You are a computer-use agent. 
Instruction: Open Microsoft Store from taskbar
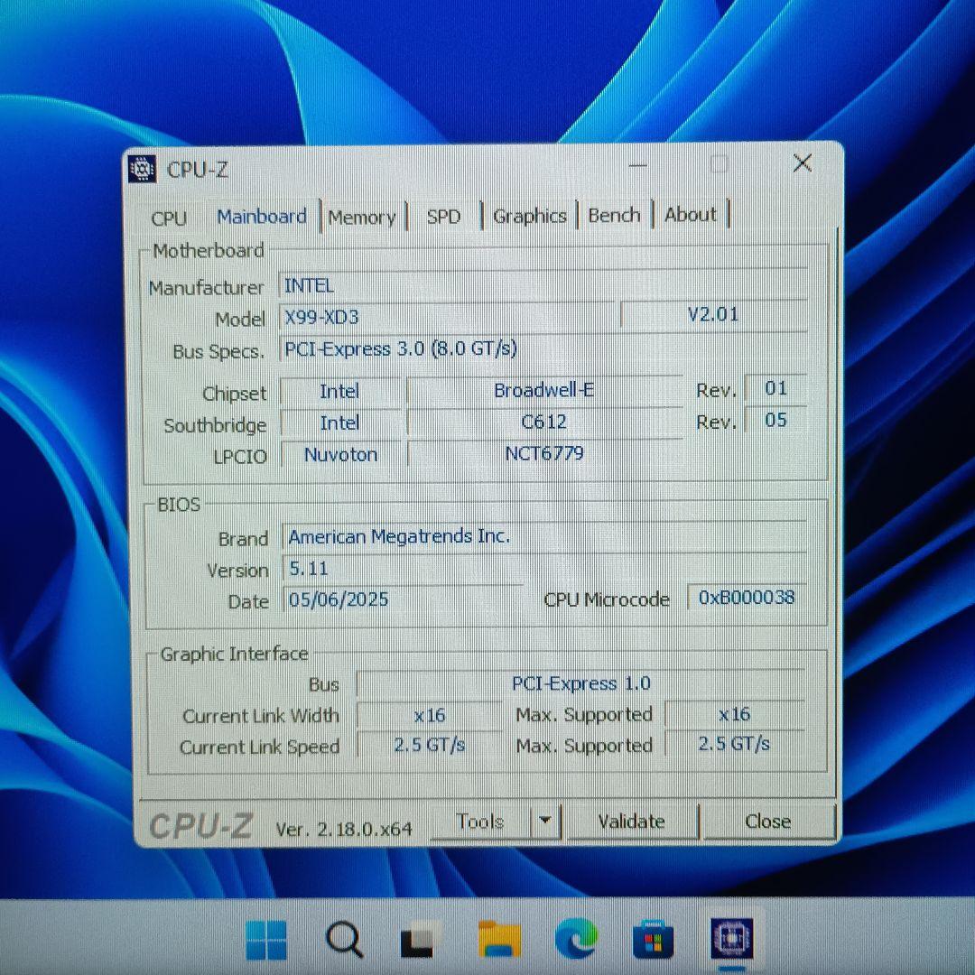click(x=653, y=940)
